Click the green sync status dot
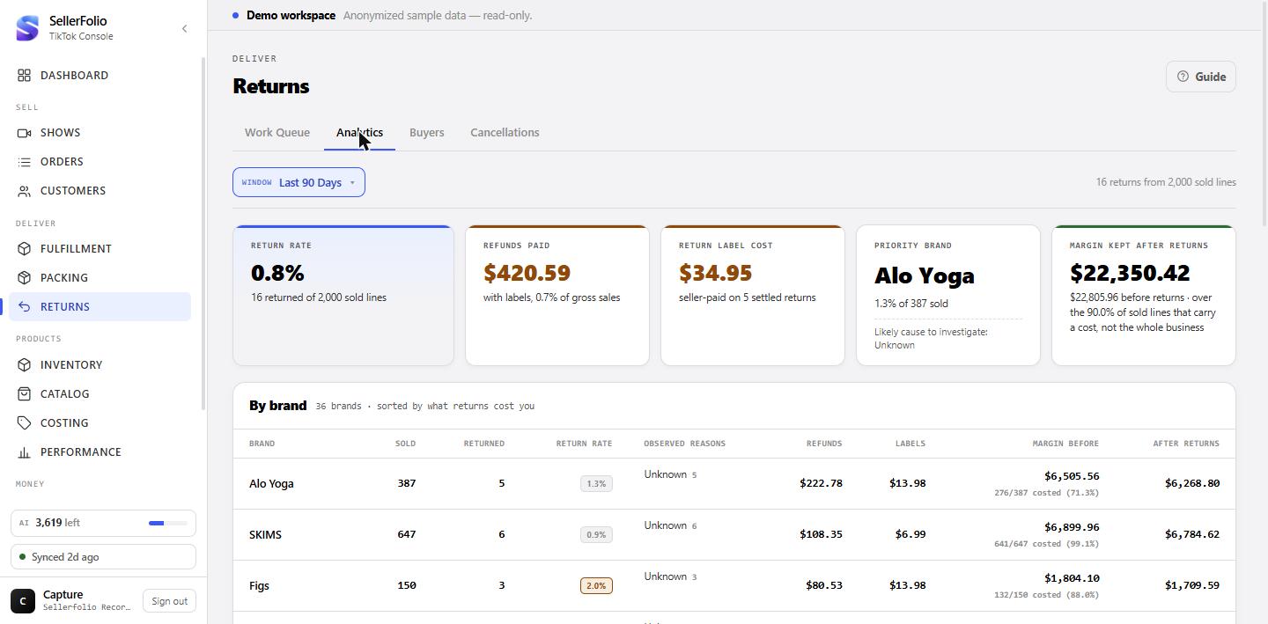Screen dimensions: 1268x624 [23, 557]
